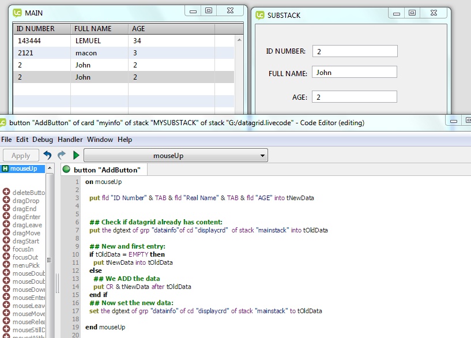Click the plus icon beside focusIn handler

(6, 249)
